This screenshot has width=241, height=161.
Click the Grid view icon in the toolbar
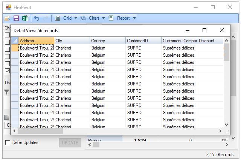pos(58,18)
